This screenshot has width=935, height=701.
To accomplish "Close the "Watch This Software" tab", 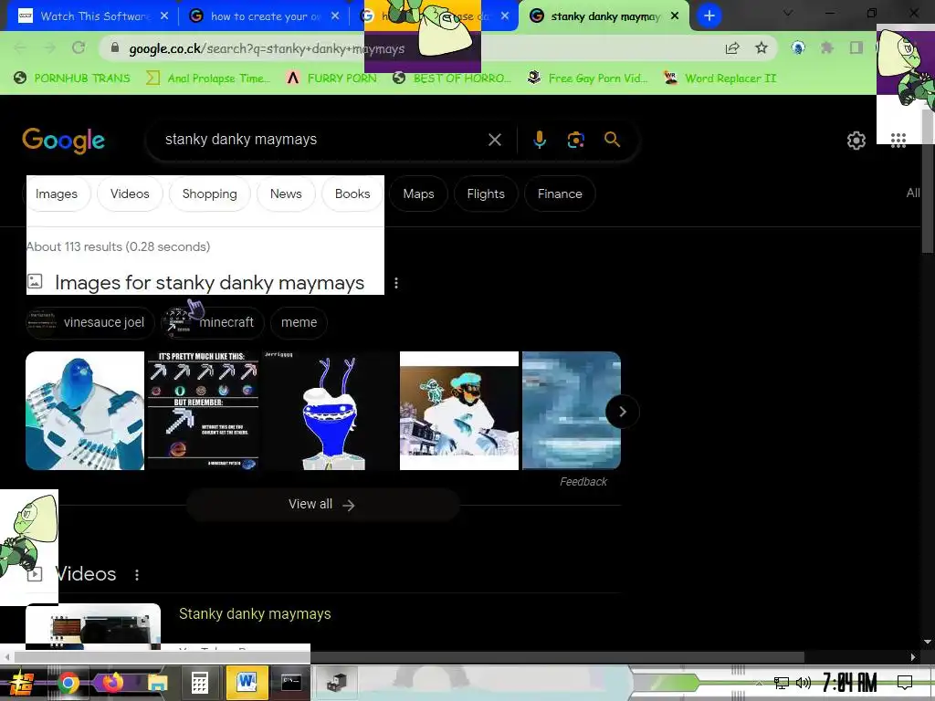I will point(164,16).
